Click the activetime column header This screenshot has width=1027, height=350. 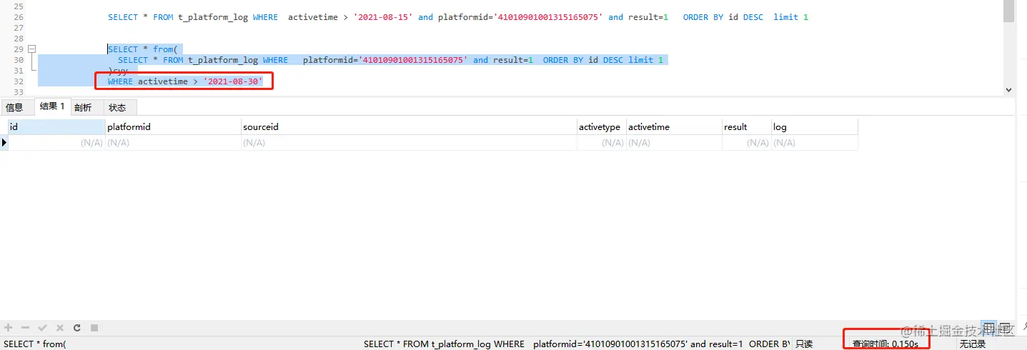(x=673, y=127)
